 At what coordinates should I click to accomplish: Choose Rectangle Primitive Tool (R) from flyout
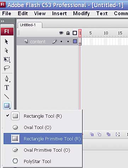pos(43,139)
